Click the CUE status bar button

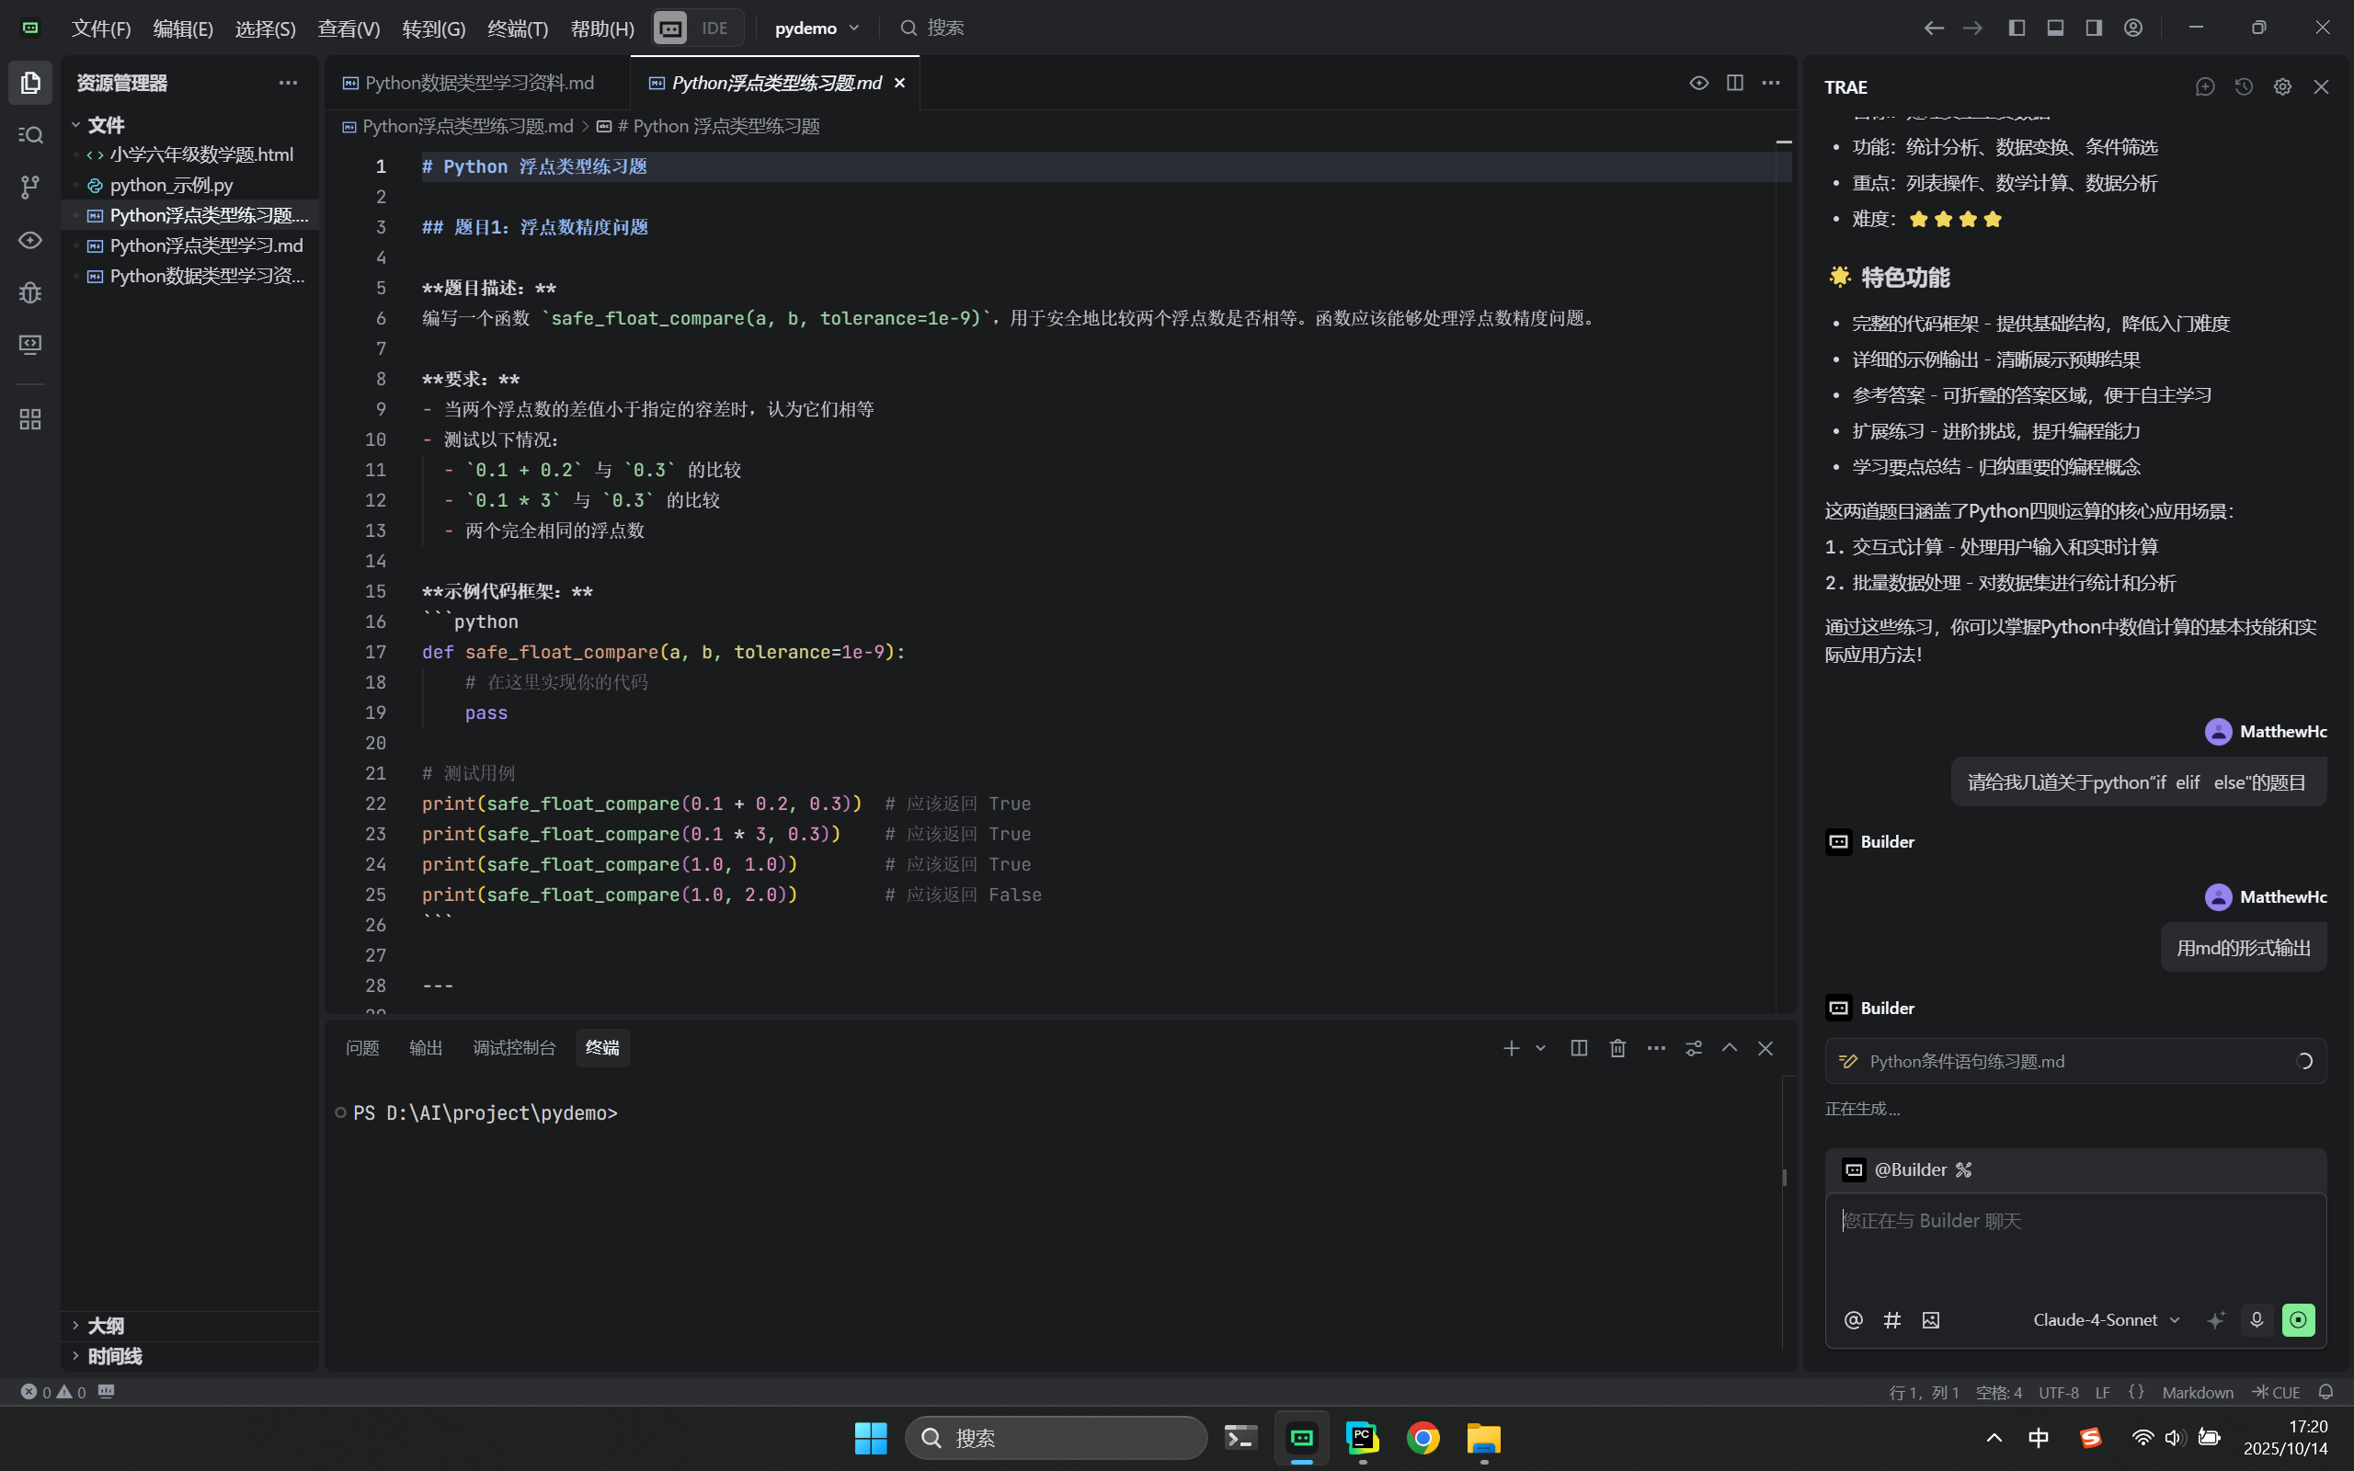click(x=2277, y=1392)
